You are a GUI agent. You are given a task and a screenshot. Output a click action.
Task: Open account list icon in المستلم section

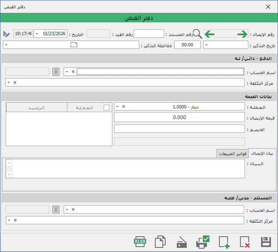coord(56,209)
